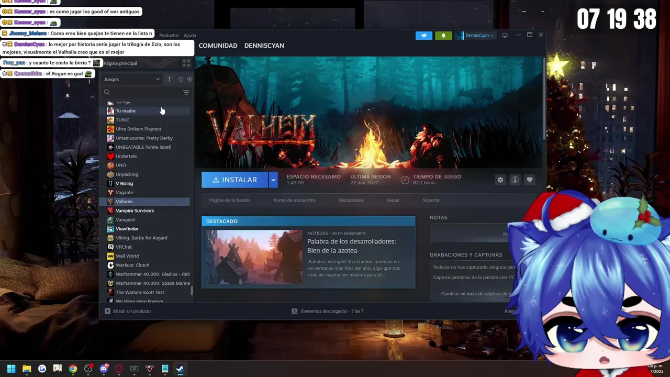The image size is (670, 377).
Task: Select TUNIC in game list
Action: pos(144,120)
